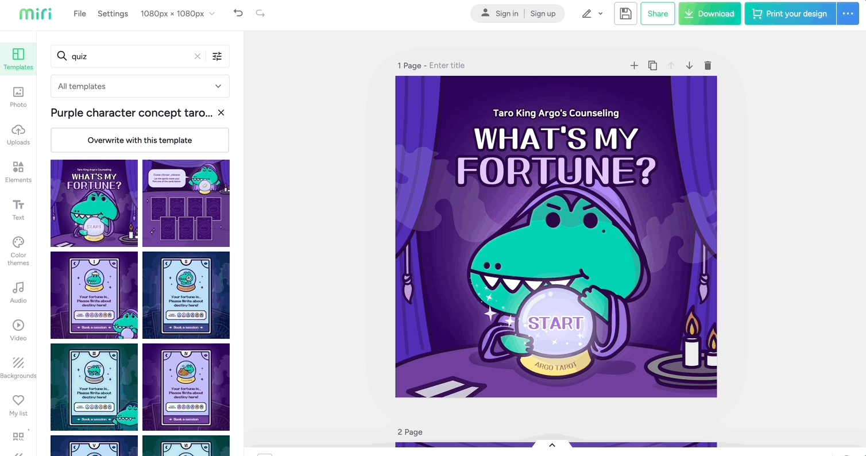Viewport: 866px width, 456px height.
Task: Open the Audio panel
Action: click(18, 292)
